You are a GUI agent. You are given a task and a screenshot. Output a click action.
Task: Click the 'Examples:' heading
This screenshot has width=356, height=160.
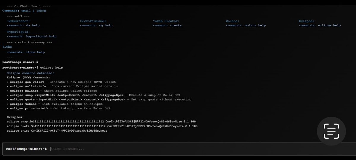coord(15,117)
